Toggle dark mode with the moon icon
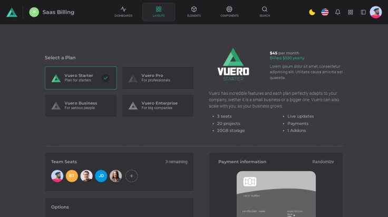Image resolution: width=388 pixels, height=217 pixels. [312, 12]
